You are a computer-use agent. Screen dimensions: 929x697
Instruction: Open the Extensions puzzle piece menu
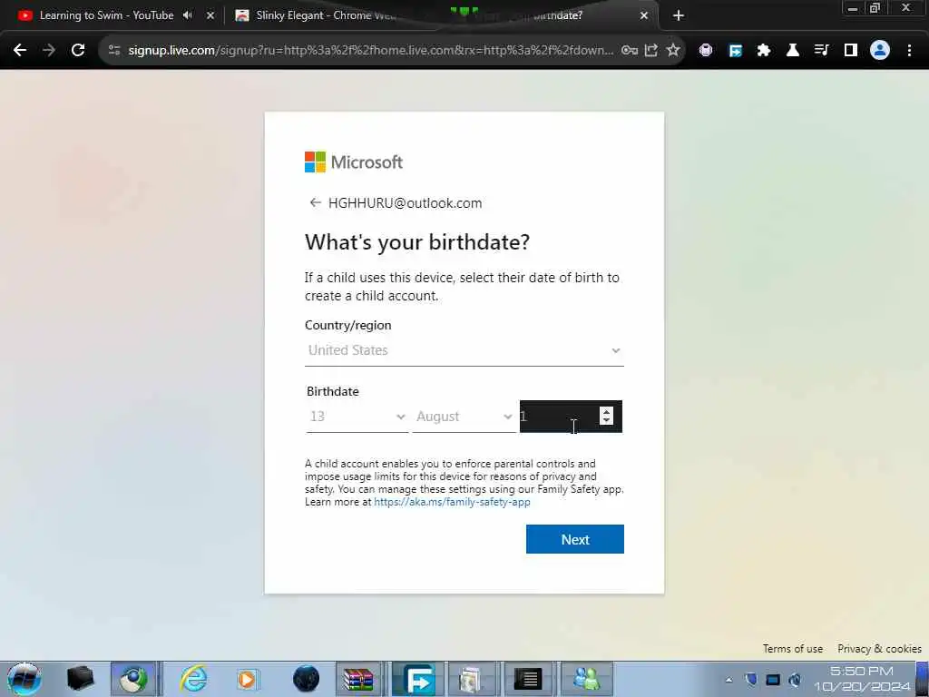tap(764, 51)
